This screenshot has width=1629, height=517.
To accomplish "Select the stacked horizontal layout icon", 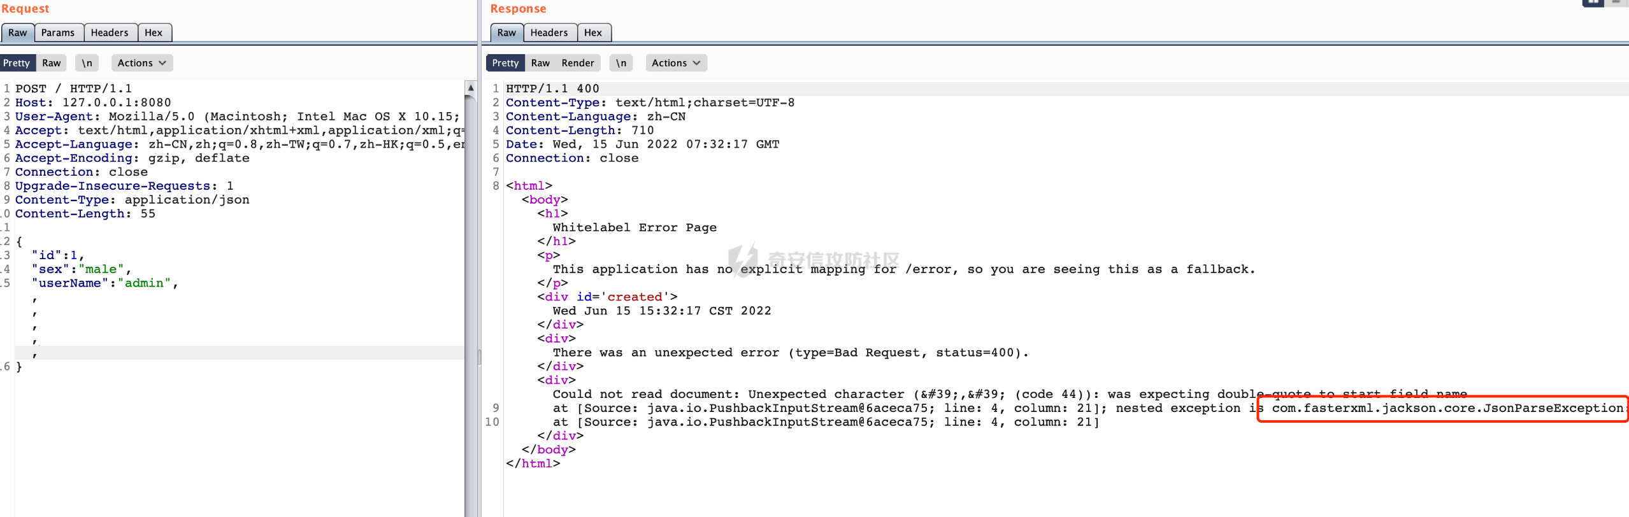I will [x=1616, y=3].
